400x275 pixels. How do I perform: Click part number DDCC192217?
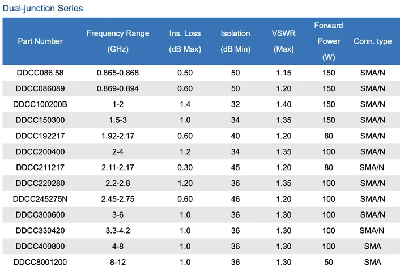pos(40,136)
